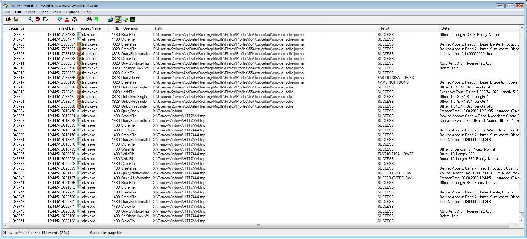Click the horizontal scrollbar right arrow
The height and width of the screenshot is (239, 527).
516,225
